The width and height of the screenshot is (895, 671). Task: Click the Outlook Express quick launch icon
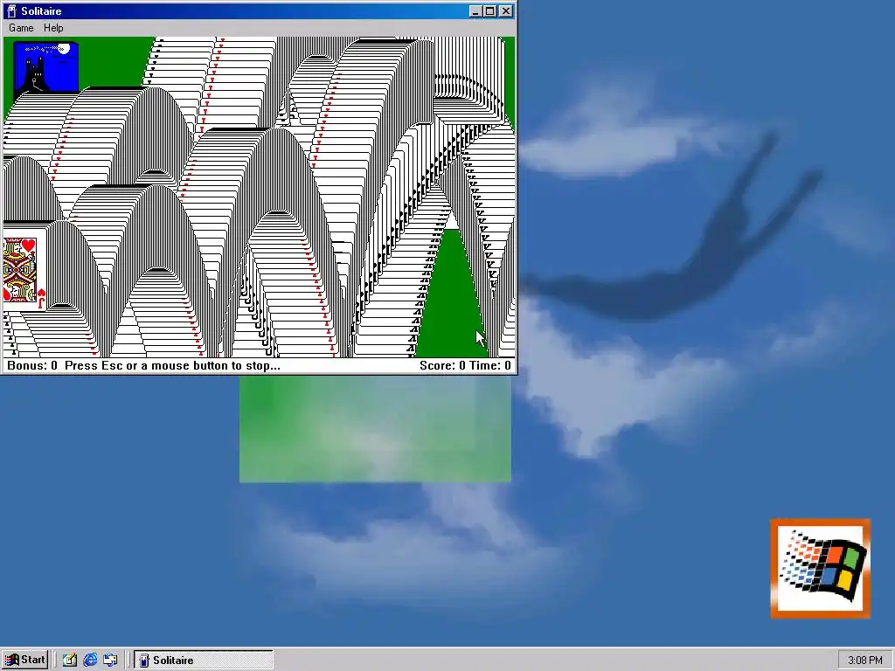pos(110,661)
